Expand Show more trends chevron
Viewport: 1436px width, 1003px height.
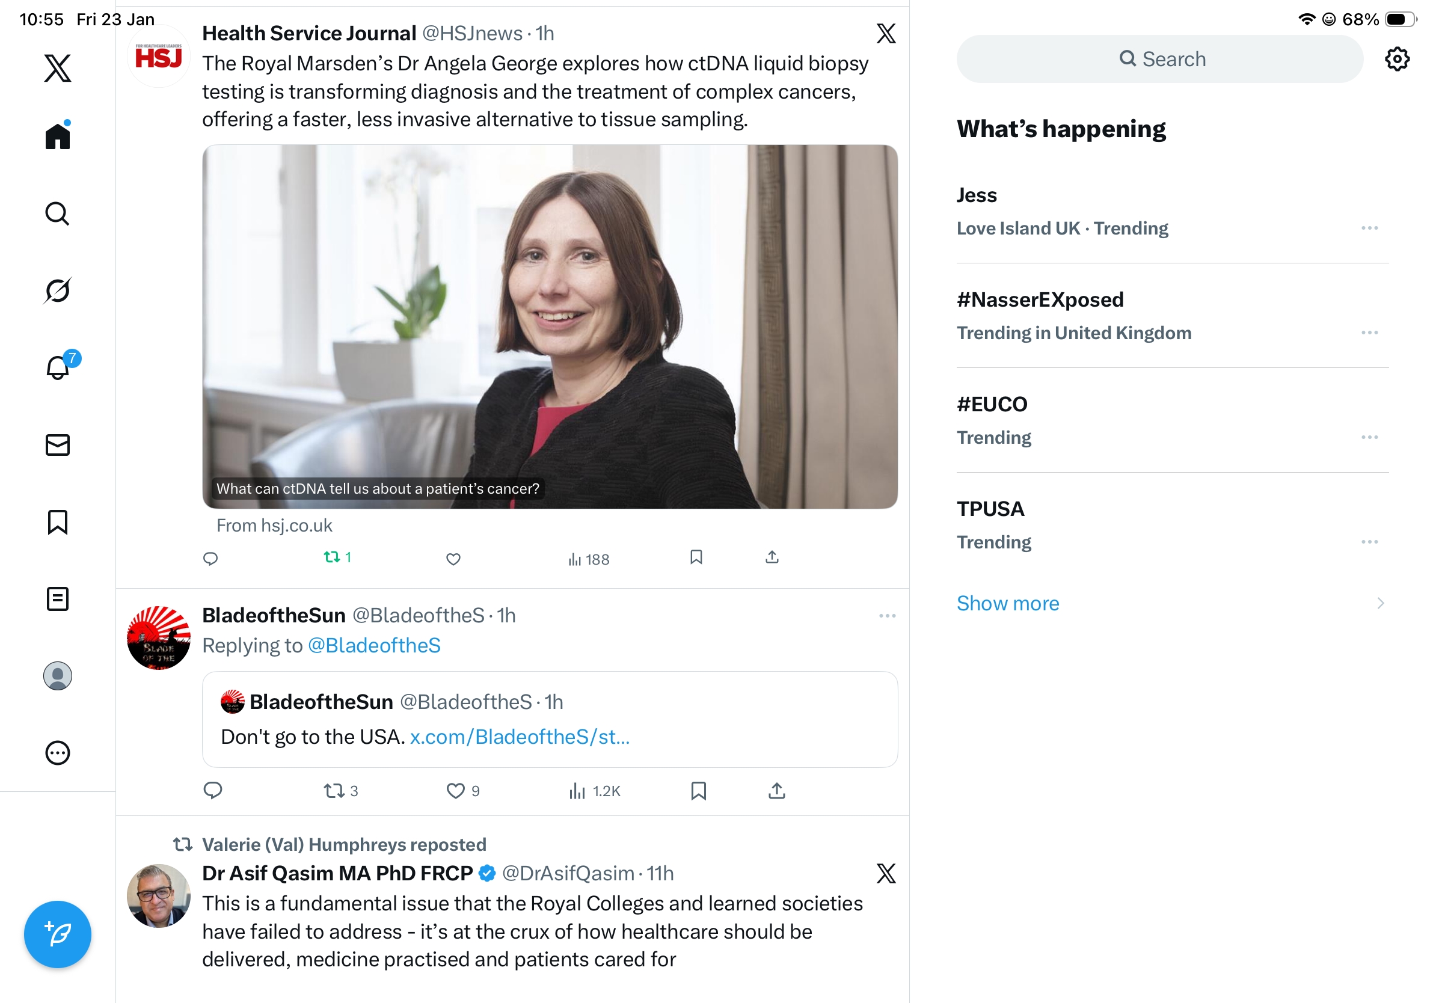pos(1379,603)
